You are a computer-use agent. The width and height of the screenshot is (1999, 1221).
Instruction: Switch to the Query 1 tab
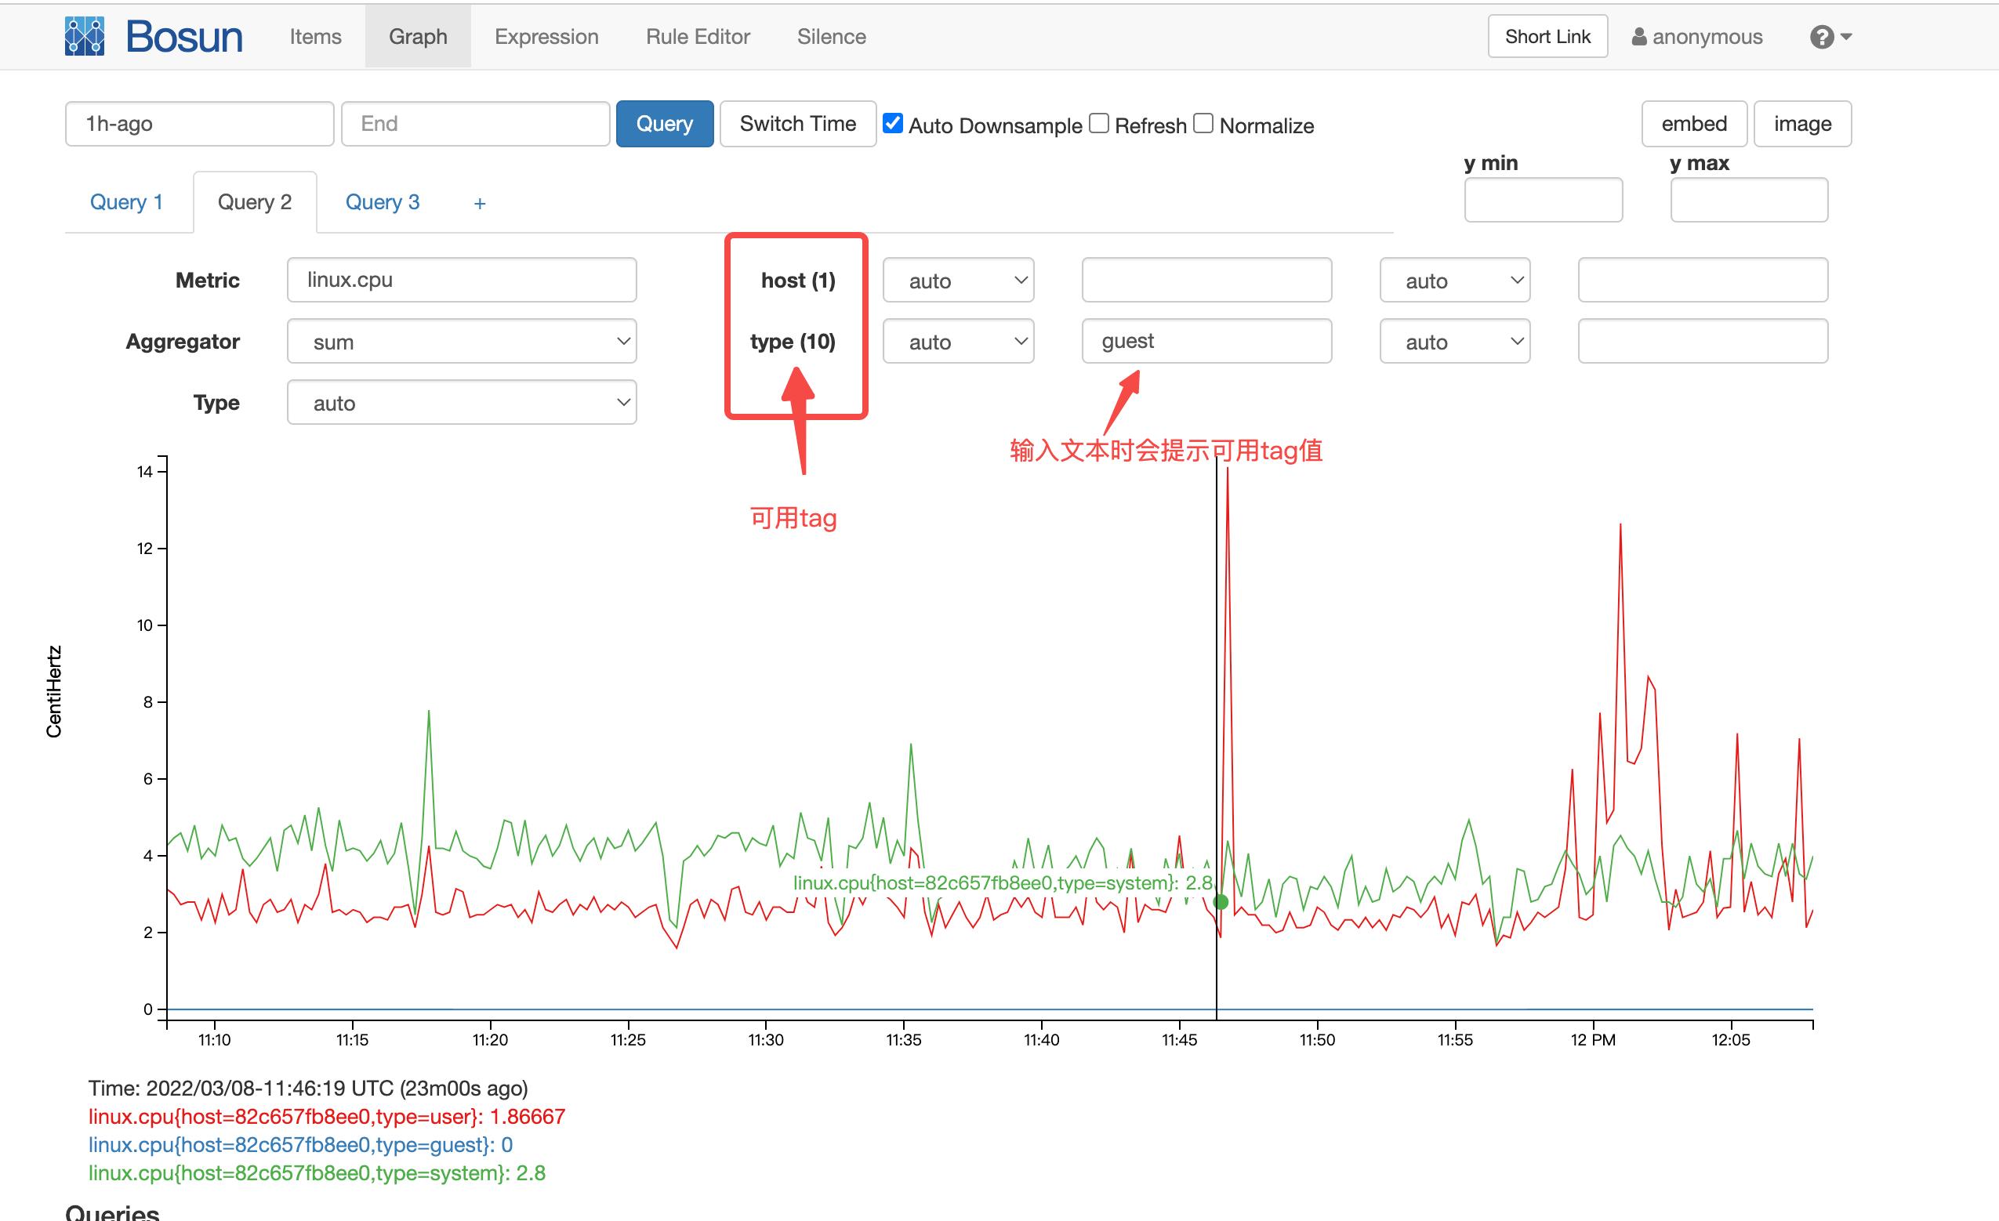[x=126, y=202]
